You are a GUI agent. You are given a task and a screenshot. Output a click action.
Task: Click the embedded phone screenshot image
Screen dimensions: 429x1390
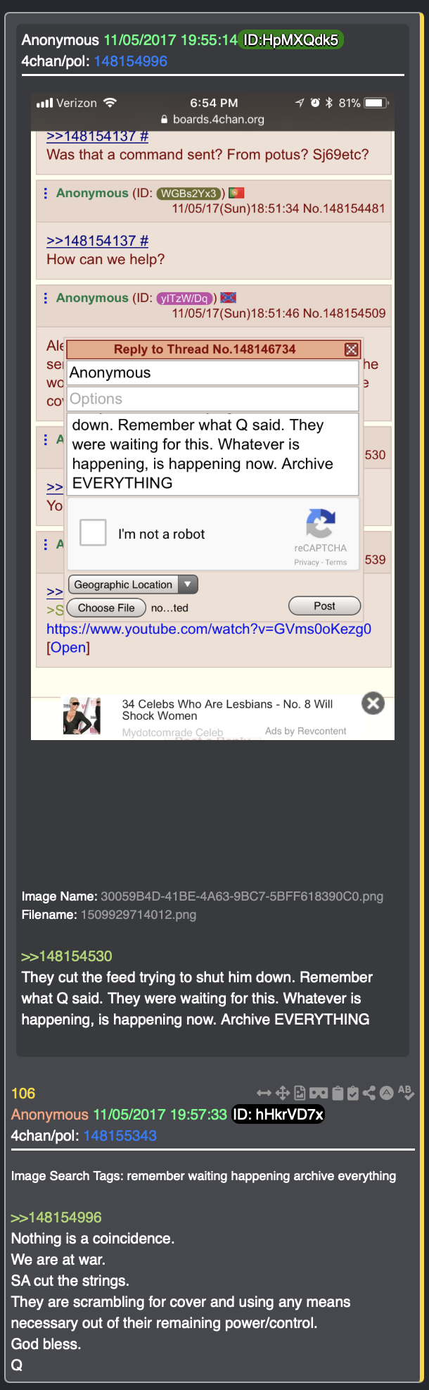pos(212,417)
